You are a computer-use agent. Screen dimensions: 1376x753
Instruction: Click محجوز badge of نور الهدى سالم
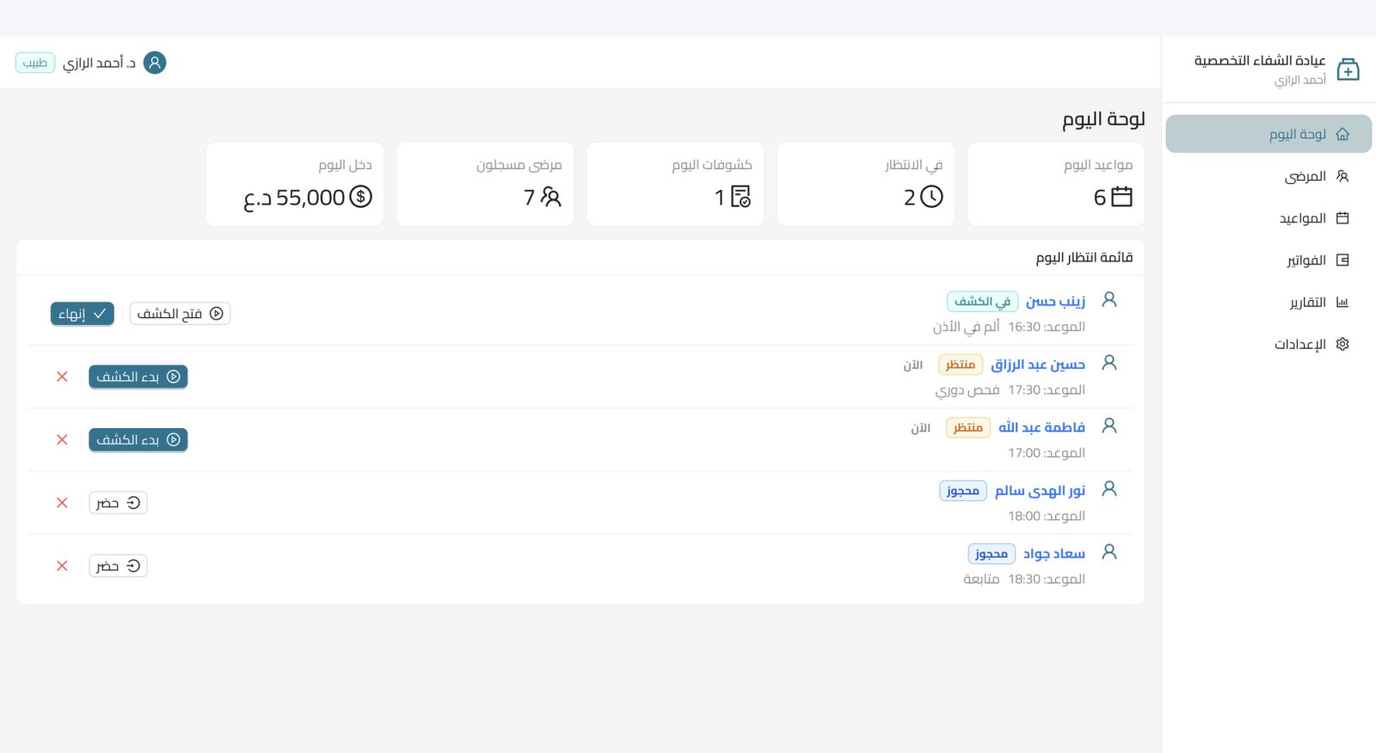963,491
